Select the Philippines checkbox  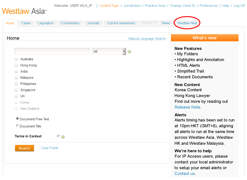tap(16, 84)
